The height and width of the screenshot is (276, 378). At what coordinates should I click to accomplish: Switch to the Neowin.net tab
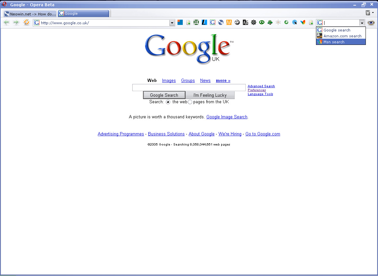29,14
